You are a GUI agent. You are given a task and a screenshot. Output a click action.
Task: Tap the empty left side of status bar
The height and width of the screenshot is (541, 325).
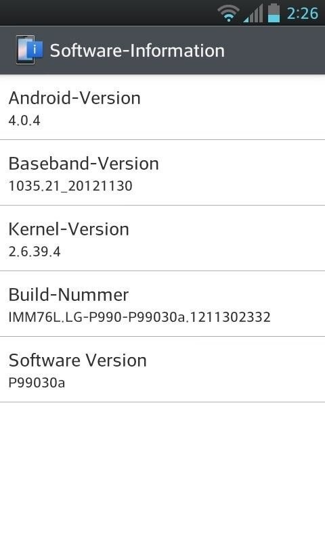[x=107, y=13]
